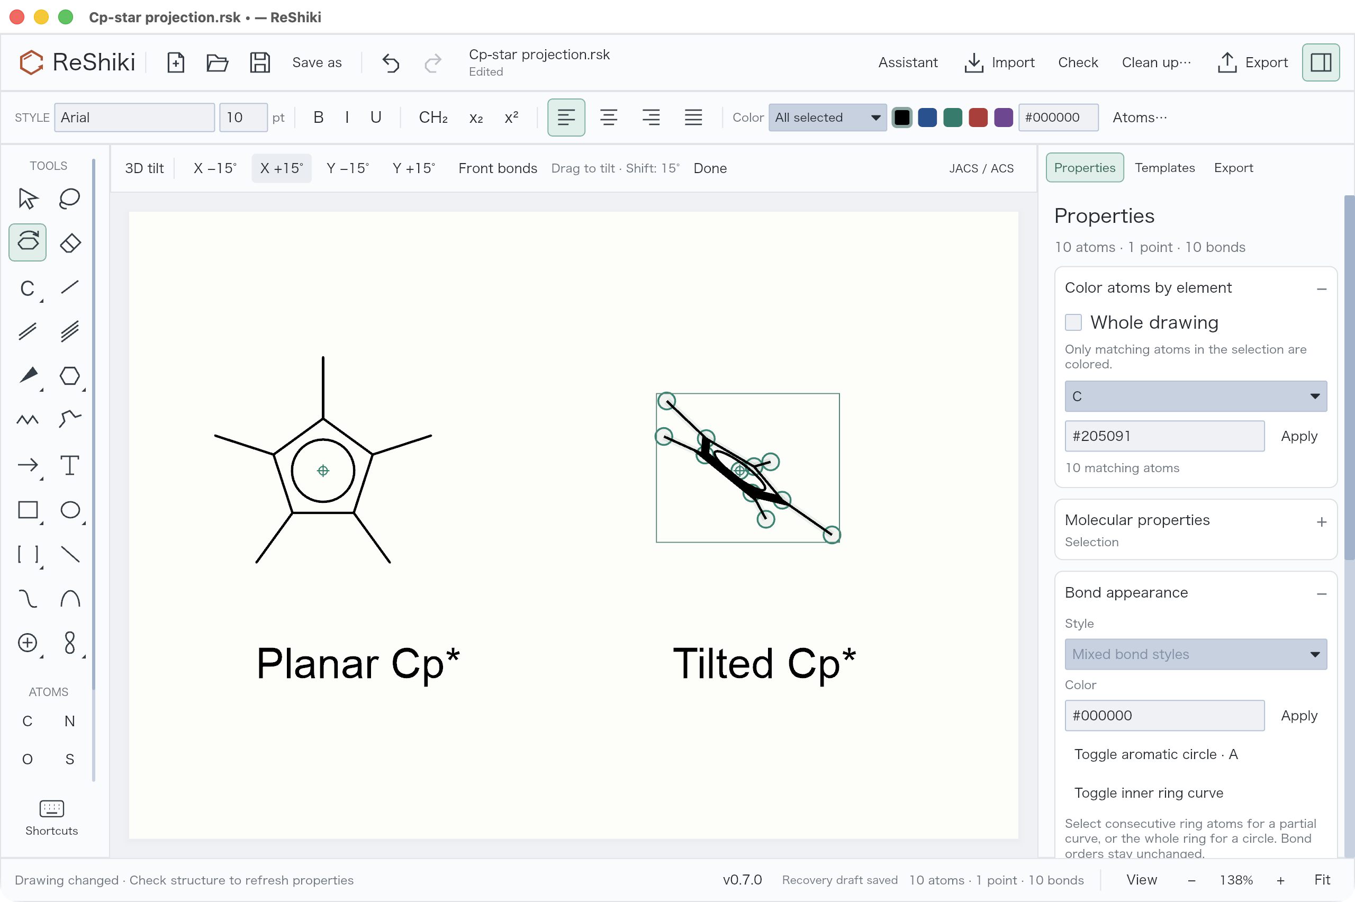Select the eraser tool

click(69, 243)
